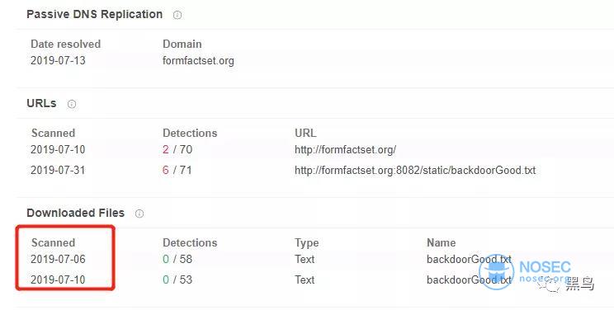Image resolution: width=614 pixels, height=310 pixels.
Task: Open second backdoorGood.txt downloaded file
Action: pos(469,279)
